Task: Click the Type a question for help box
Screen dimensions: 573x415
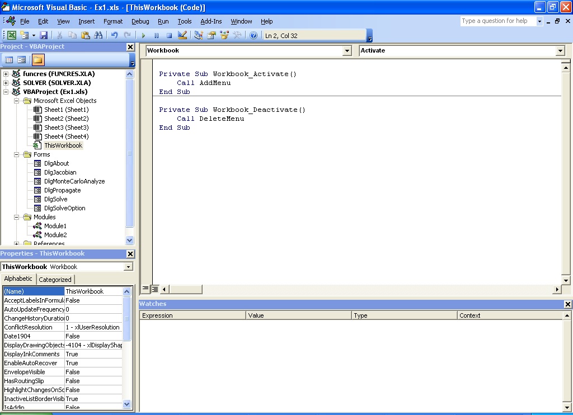Action: tap(498, 21)
